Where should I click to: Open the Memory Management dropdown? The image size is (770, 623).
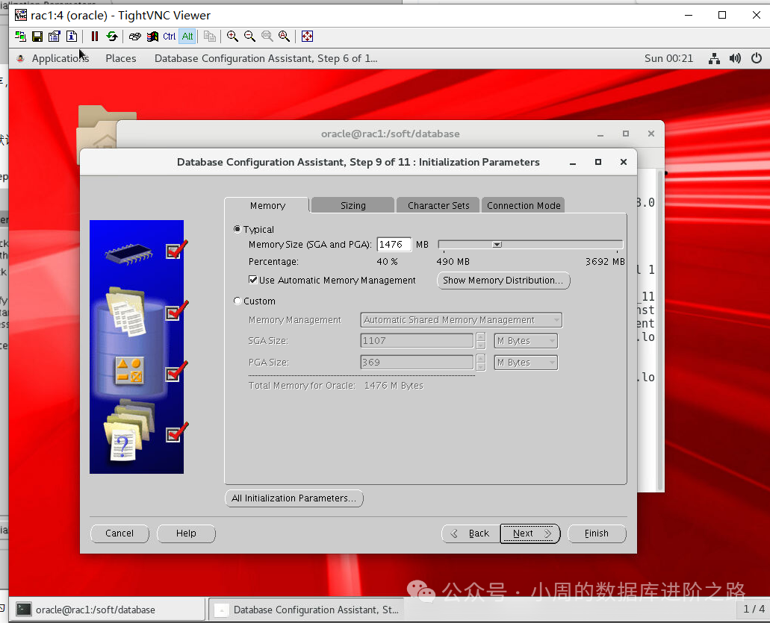coord(461,320)
